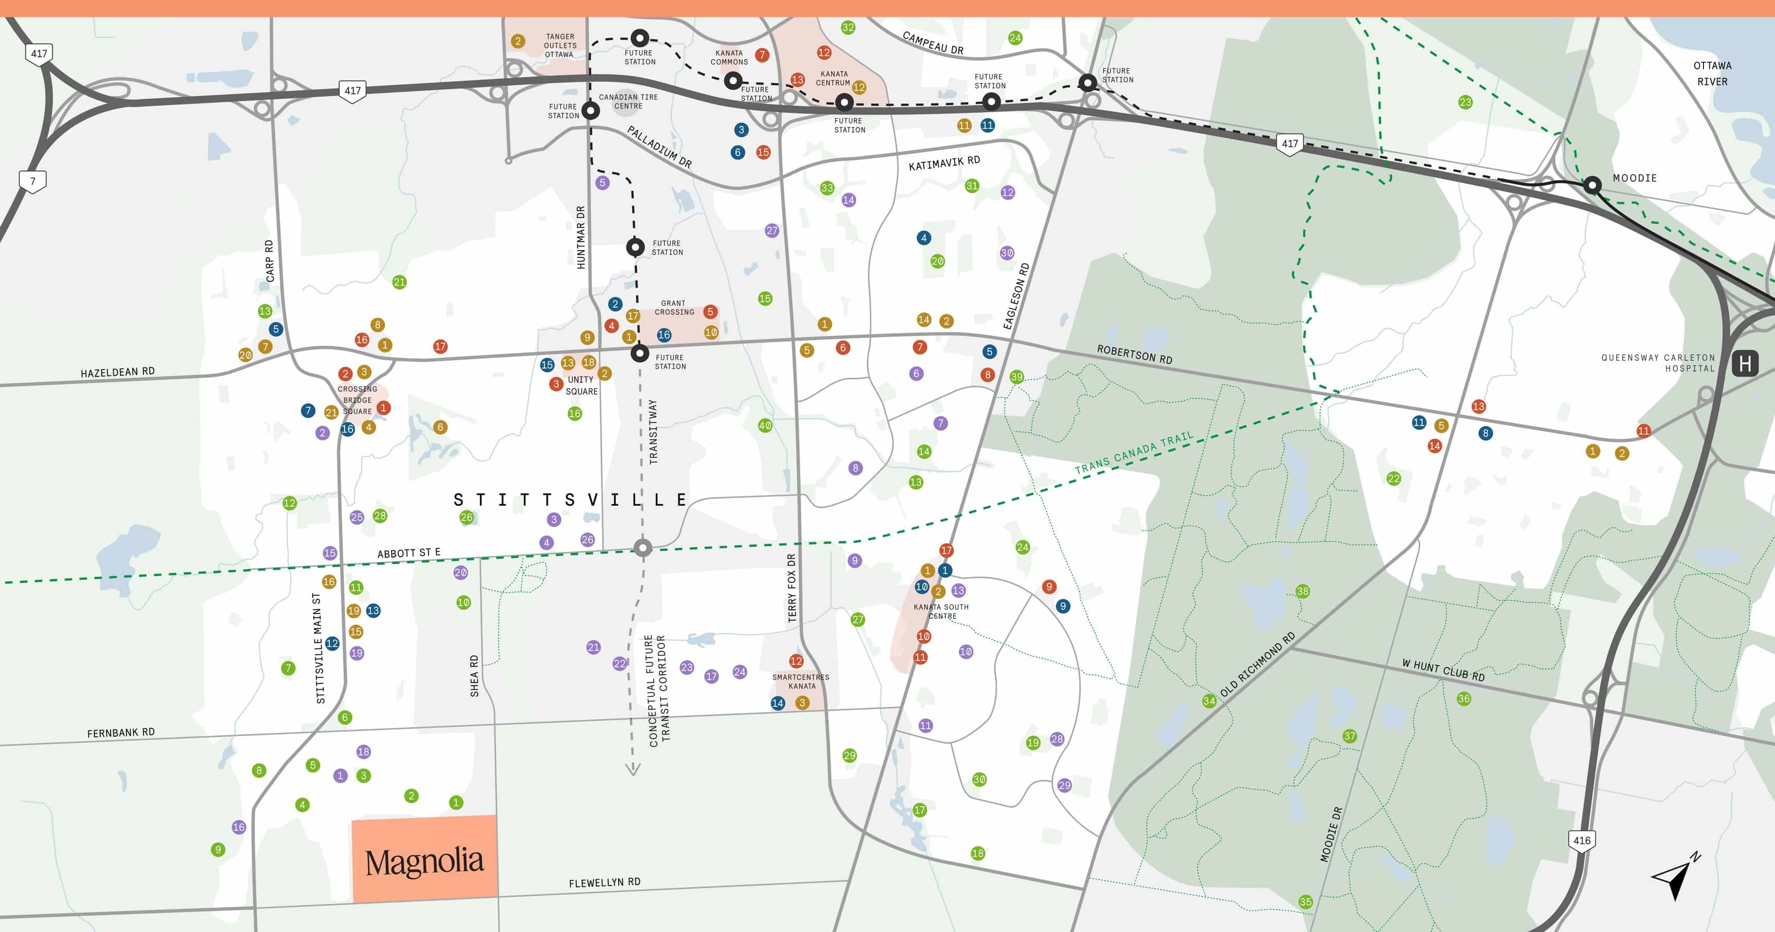Click the hospital H icon

pos(1745,363)
